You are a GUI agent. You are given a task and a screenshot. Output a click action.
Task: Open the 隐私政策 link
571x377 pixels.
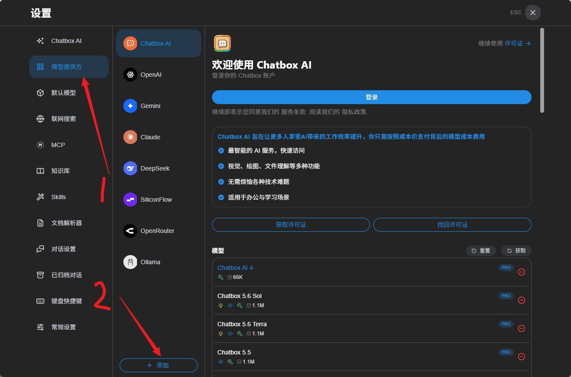point(354,112)
